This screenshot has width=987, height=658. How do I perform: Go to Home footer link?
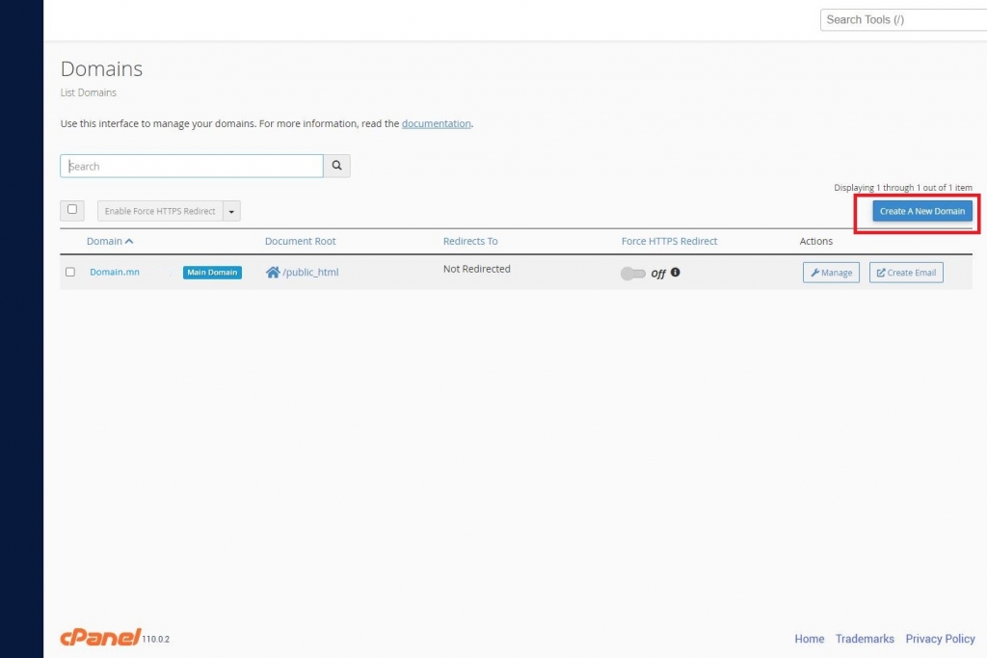click(809, 639)
